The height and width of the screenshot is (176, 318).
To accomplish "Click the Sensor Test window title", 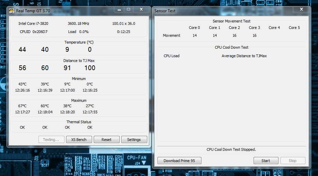I will click(165, 11).
